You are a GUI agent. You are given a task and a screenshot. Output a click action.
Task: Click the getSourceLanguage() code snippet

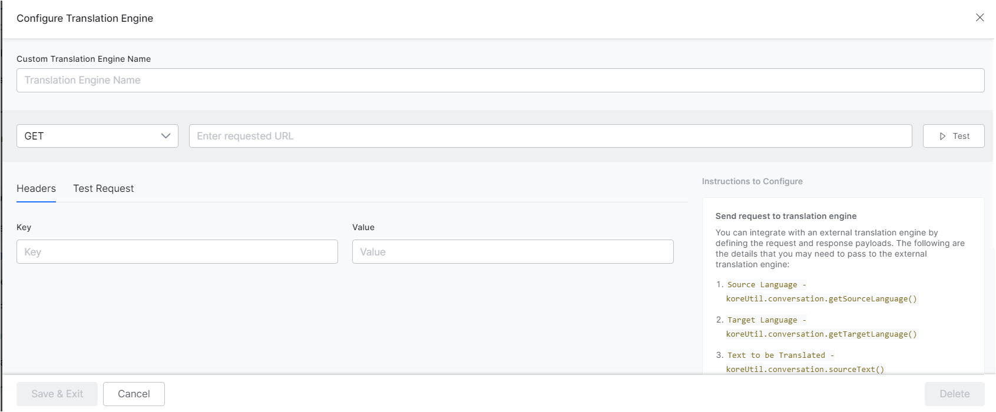pyautogui.click(x=821, y=299)
